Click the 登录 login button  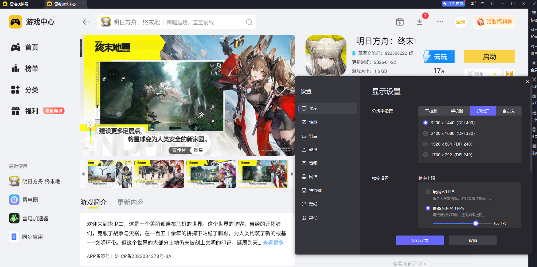461,22
